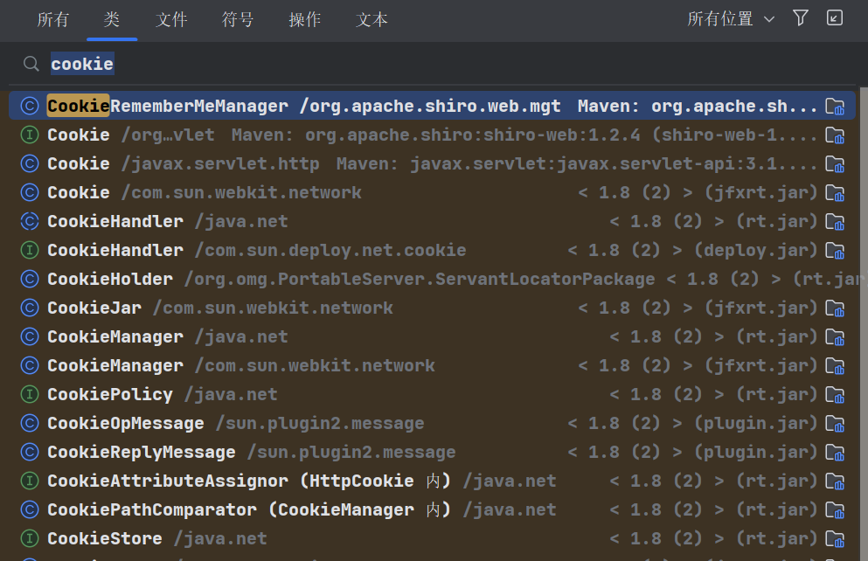The width and height of the screenshot is (868, 561).
Task: Click the open-in-find-window icon
Action: (x=833, y=17)
